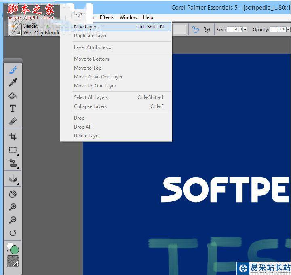Click the white additional color swatch
291x275 pixels.
[x=10, y=245]
